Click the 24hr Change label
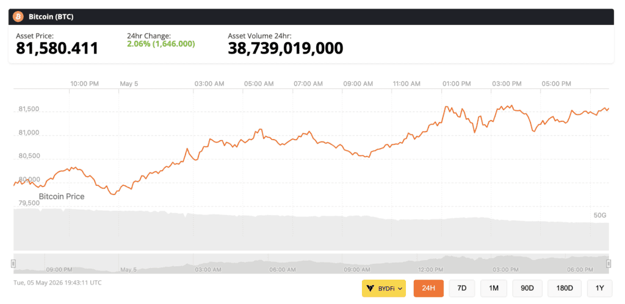625x304 pixels. (x=149, y=36)
